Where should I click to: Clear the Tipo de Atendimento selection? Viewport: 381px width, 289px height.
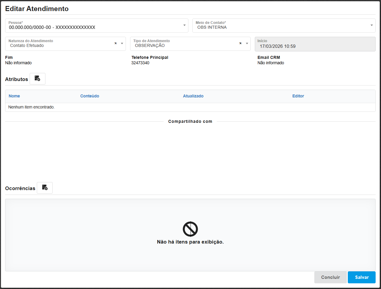240,44
